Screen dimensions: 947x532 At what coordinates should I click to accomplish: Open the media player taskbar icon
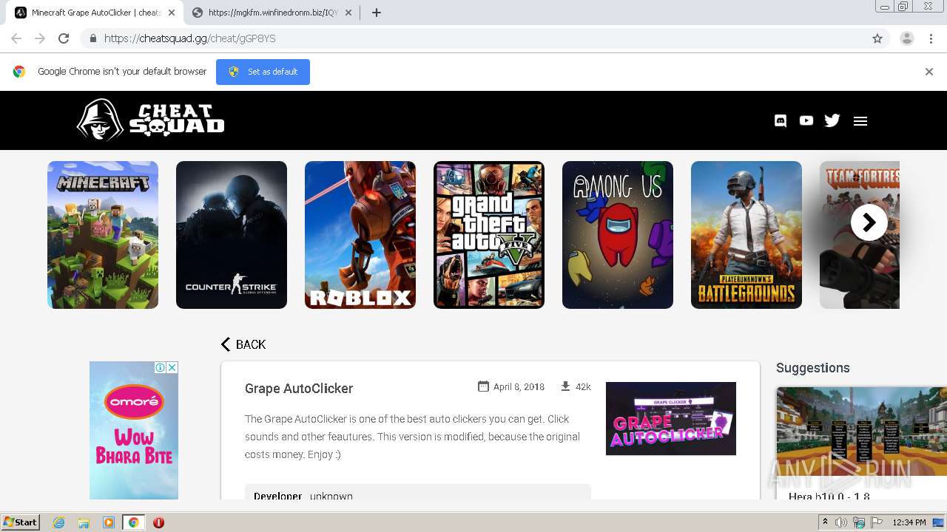109,522
